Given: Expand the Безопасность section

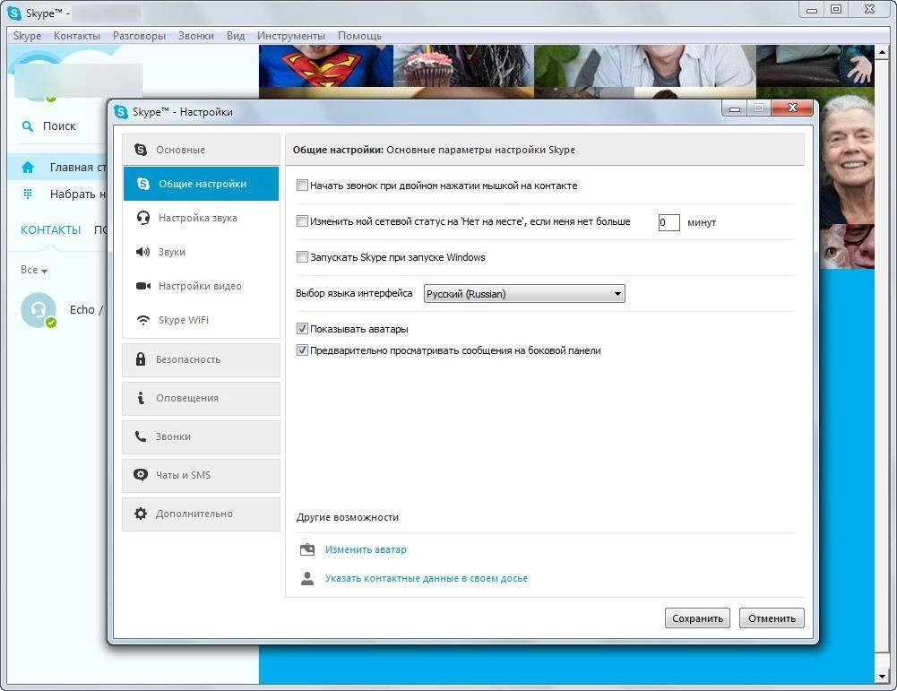Looking at the screenshot, I should [x=201, y=359].
